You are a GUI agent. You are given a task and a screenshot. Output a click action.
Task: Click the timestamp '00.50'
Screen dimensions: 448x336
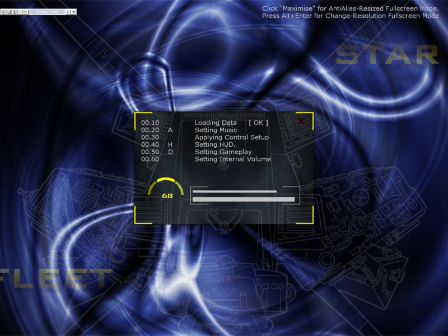[x=150, y=152]
